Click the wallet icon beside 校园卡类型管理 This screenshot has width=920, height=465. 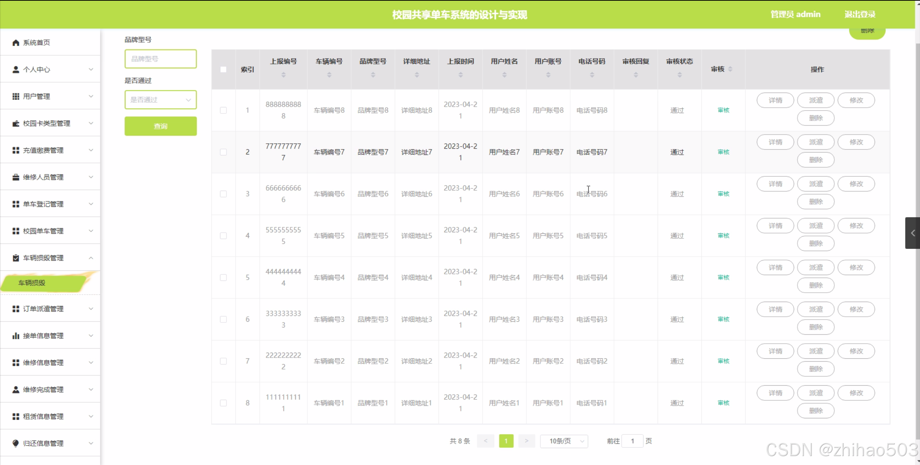[x=15, y=124]
